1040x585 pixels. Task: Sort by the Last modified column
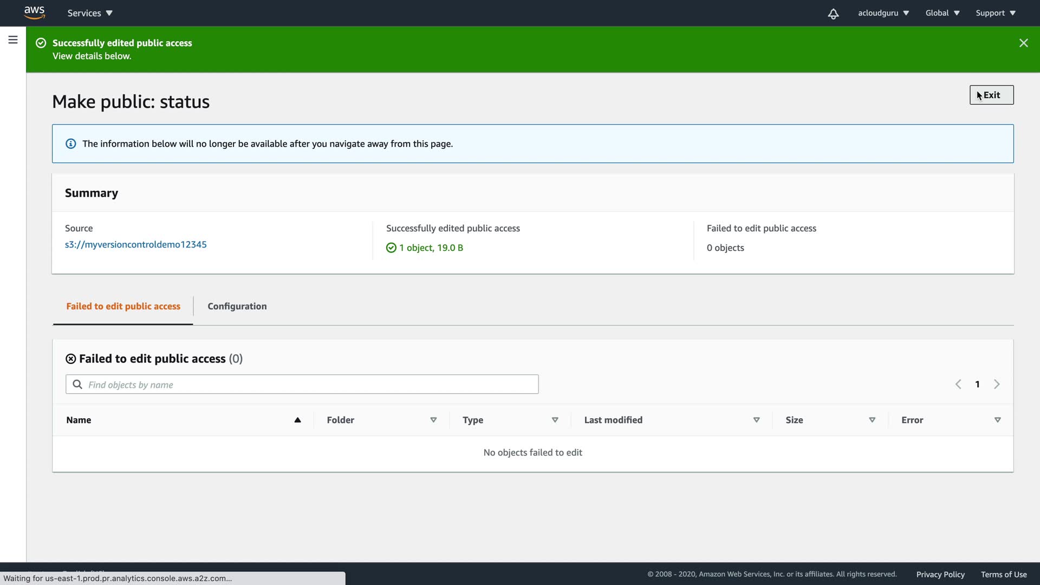(756, 420)
